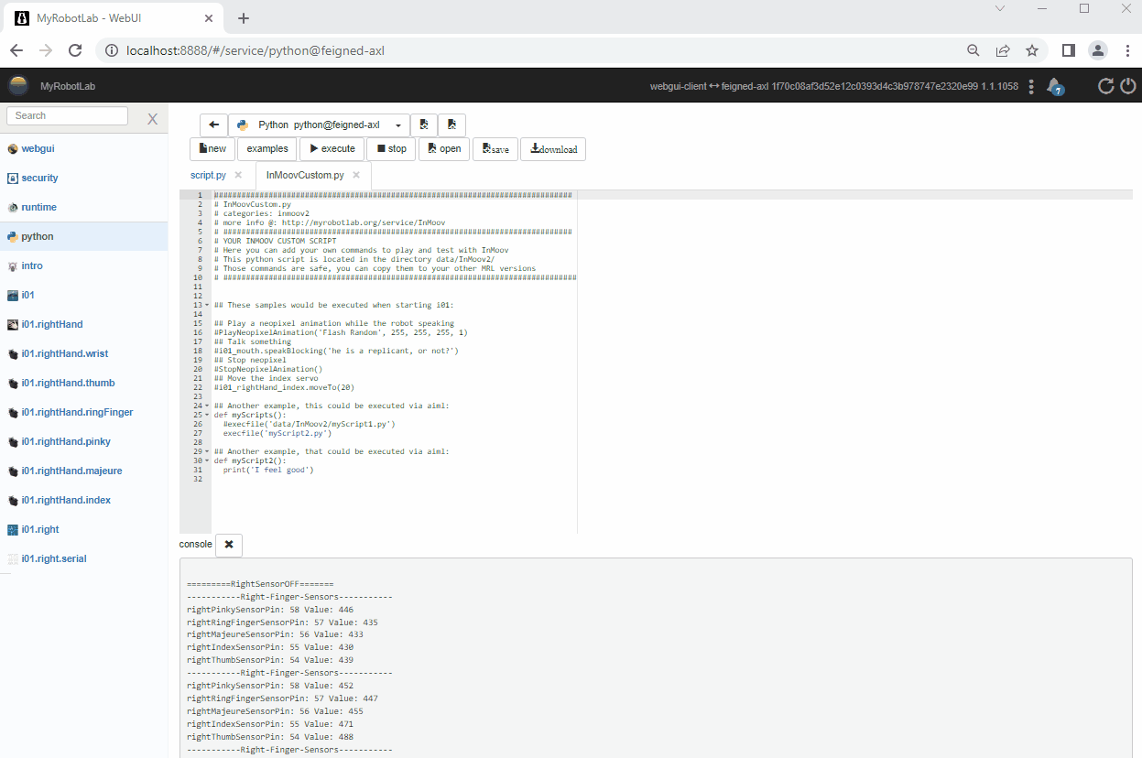This screenshot has height=758, width=1142.
Task: Click the back arrow button
Action: (x=213, y=125)
